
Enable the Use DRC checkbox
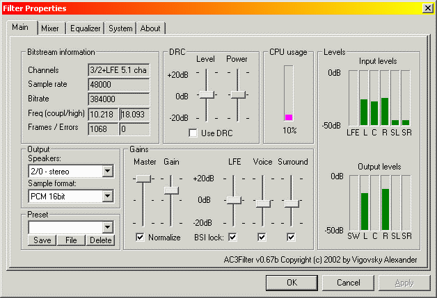[194, 133]
